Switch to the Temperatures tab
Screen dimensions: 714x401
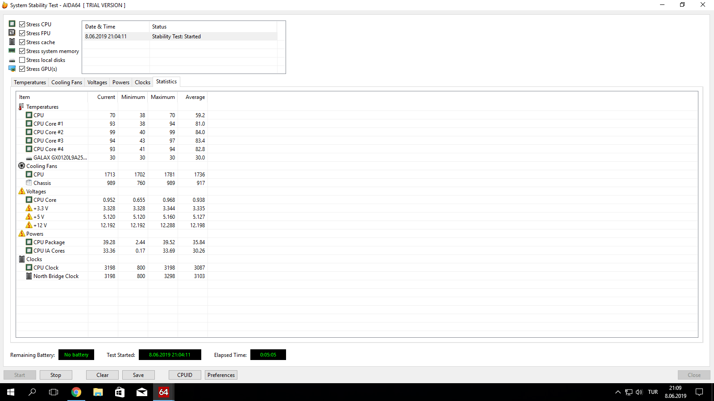tap(30, 82)
